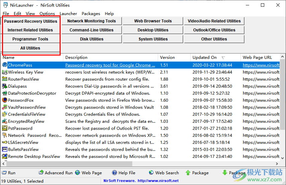Sort by Web Page URL column header
286x185 pixels.
pos(260,58)
